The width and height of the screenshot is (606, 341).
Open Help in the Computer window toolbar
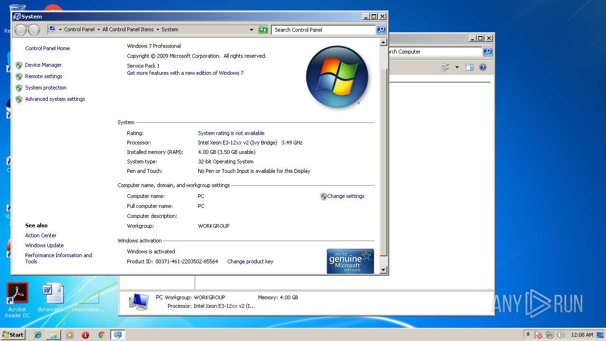tap(483, 67)
